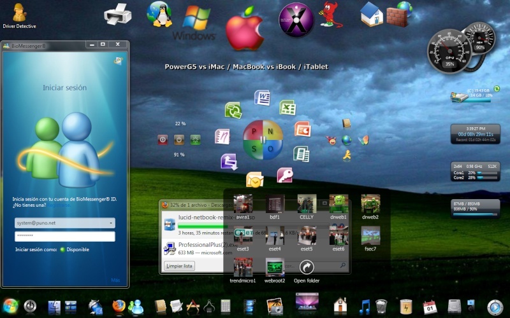Click Limpiar lista in Descargas window

click(179, 266)
